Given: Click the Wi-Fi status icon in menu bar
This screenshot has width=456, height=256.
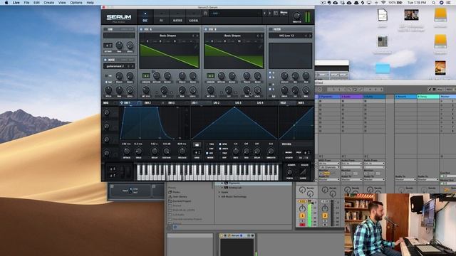Looking at the screenshot, I should click(383, 3).
